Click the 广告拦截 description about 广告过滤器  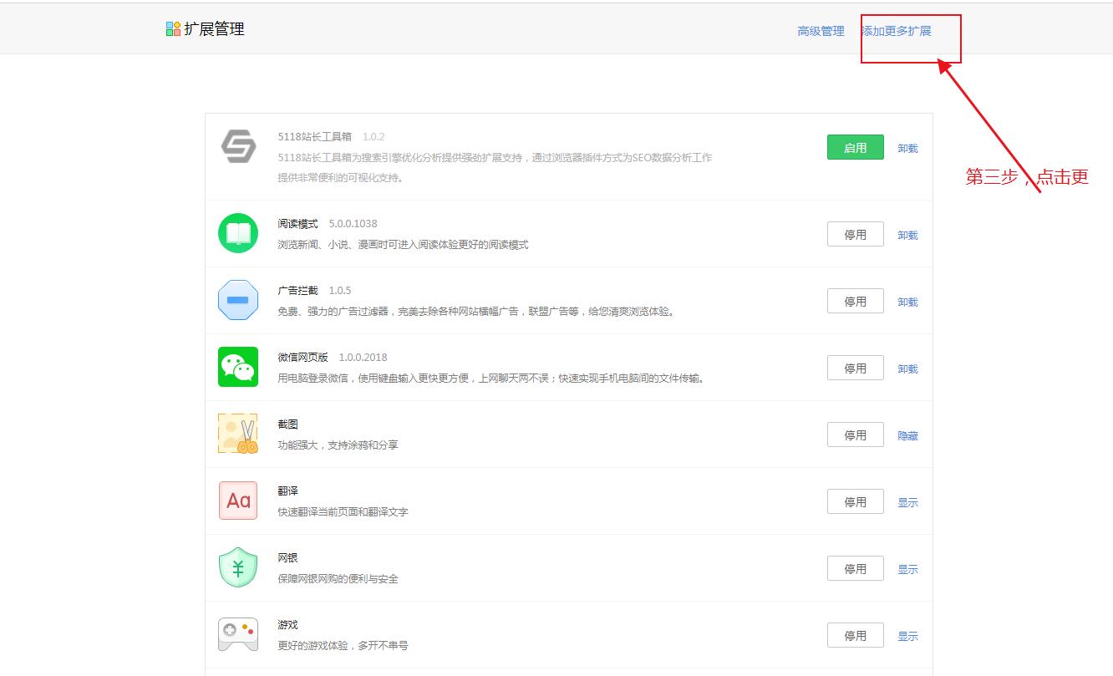[x=477, y=311]
